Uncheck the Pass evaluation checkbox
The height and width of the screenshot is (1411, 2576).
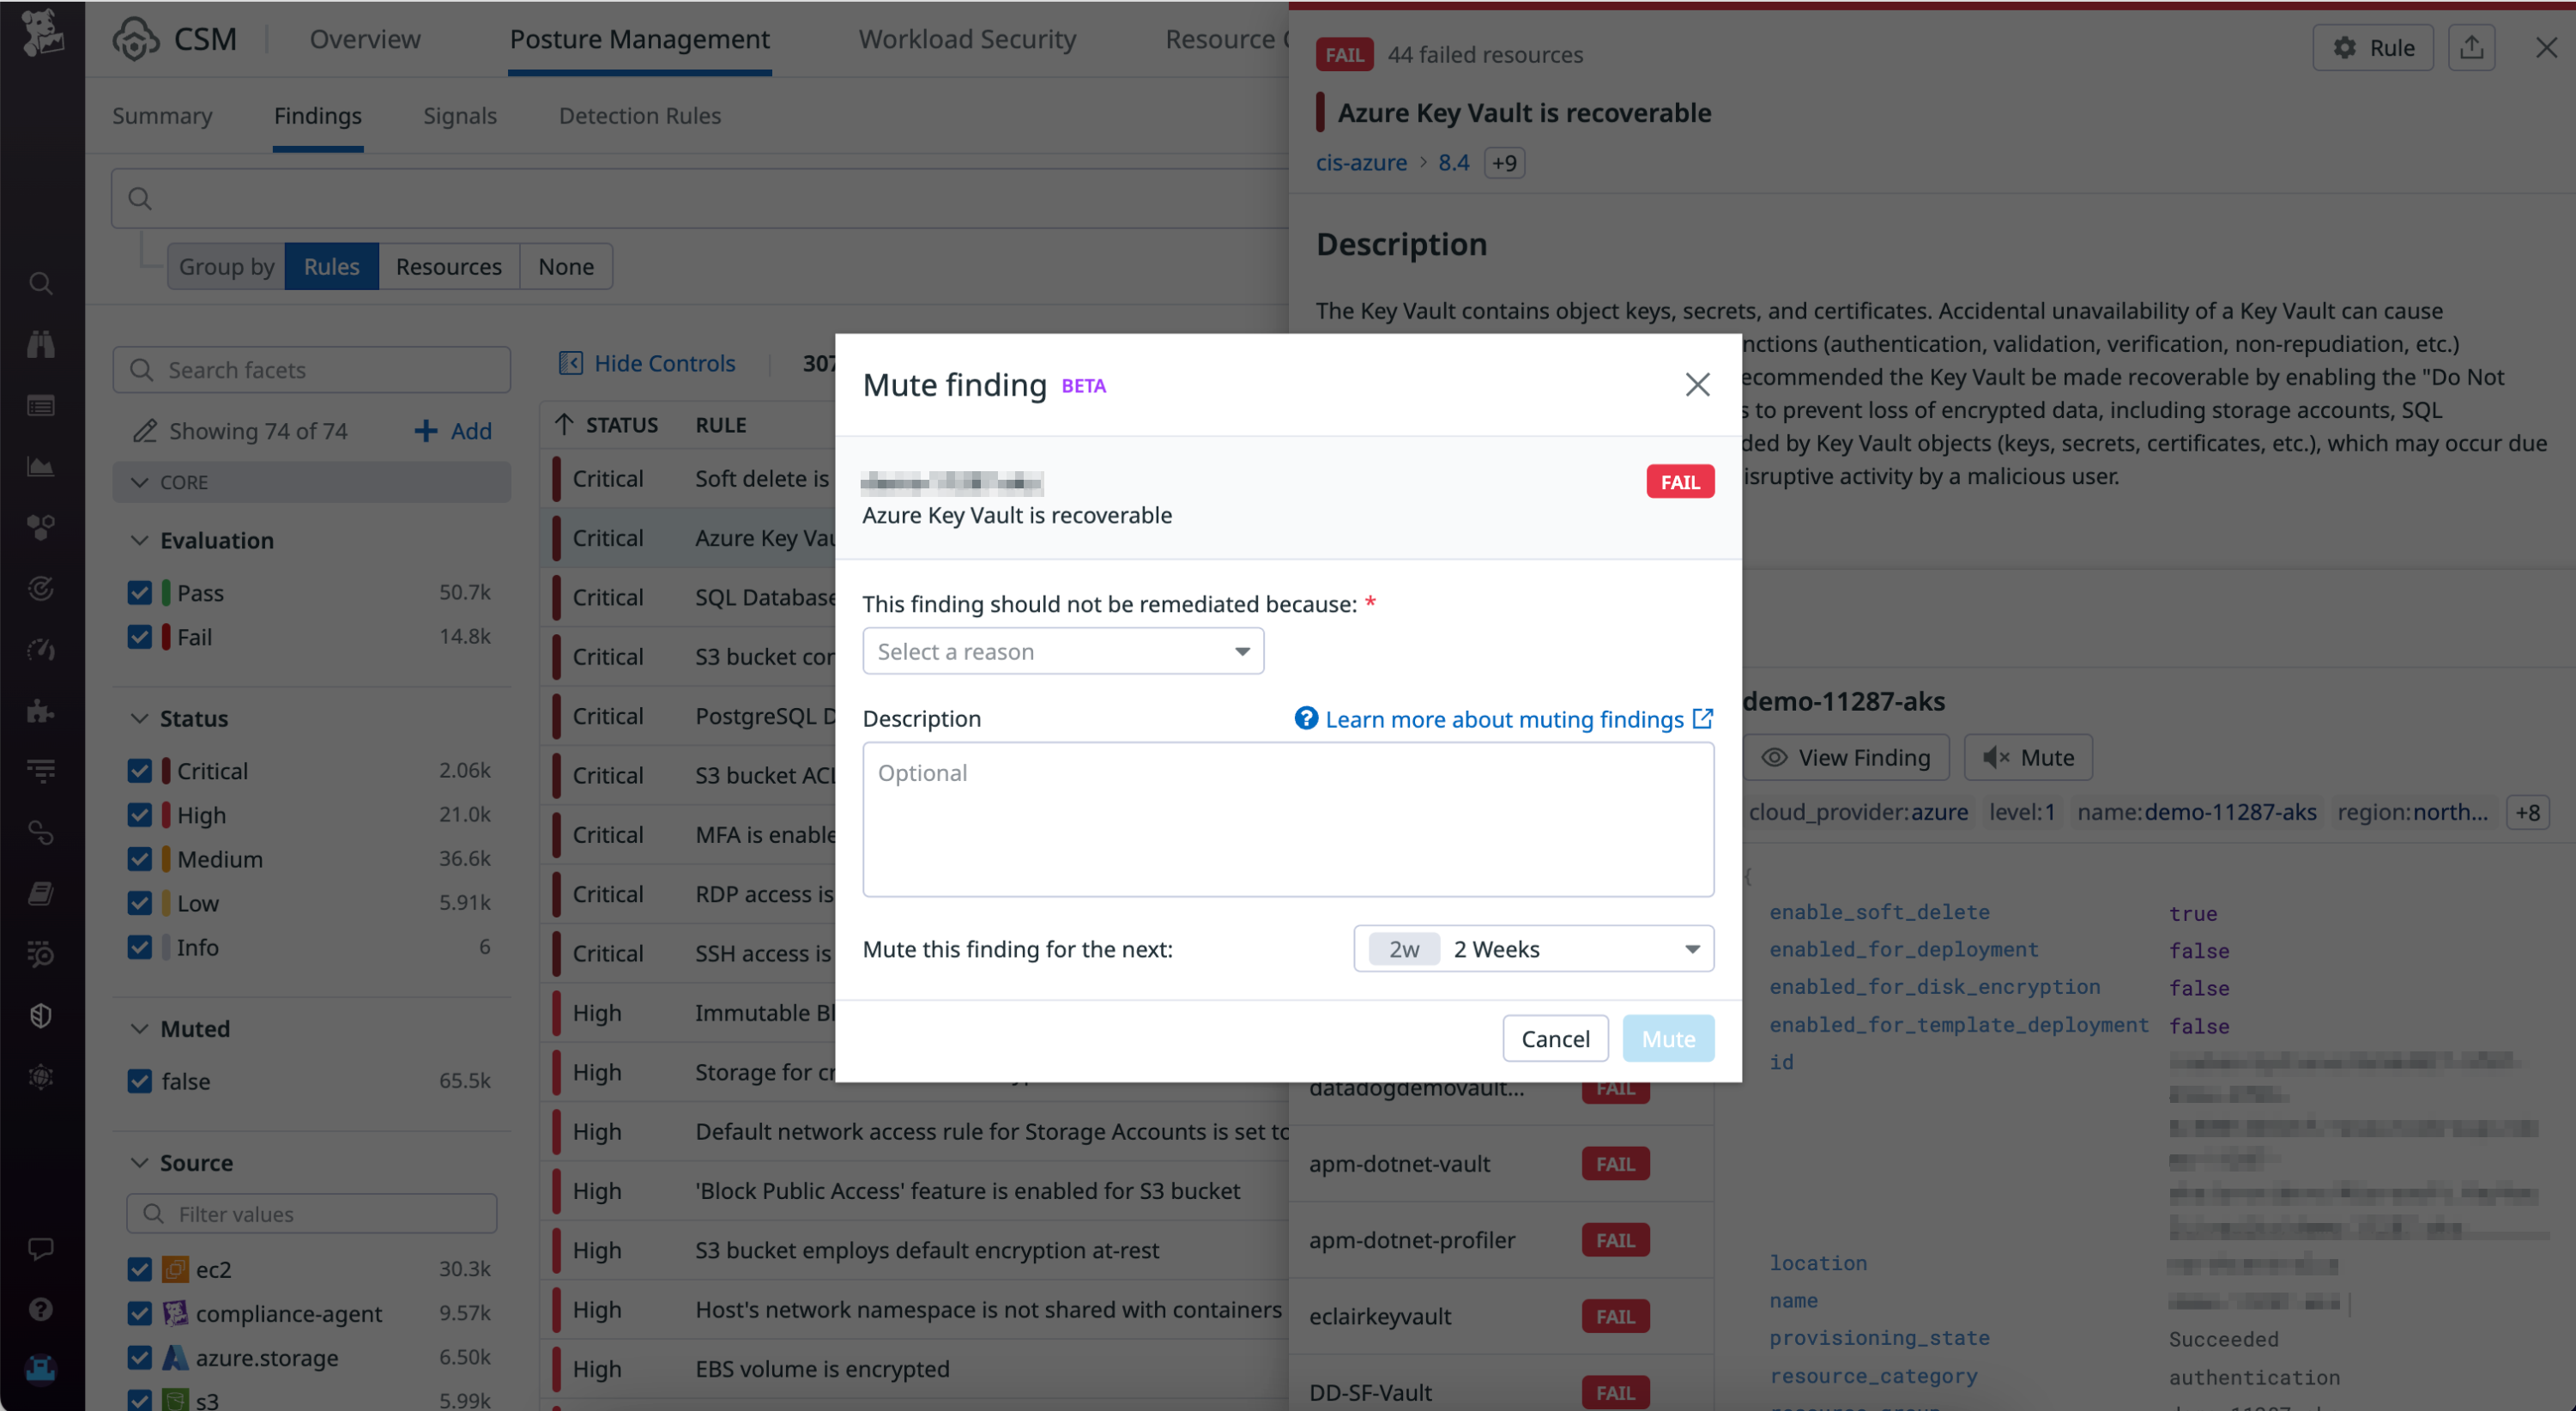click(140, 593)
